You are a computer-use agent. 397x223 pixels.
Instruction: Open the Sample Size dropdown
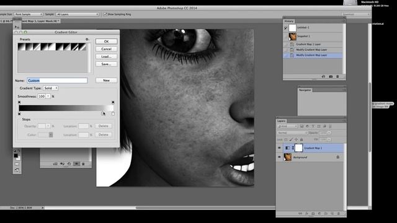click(29, 14)
